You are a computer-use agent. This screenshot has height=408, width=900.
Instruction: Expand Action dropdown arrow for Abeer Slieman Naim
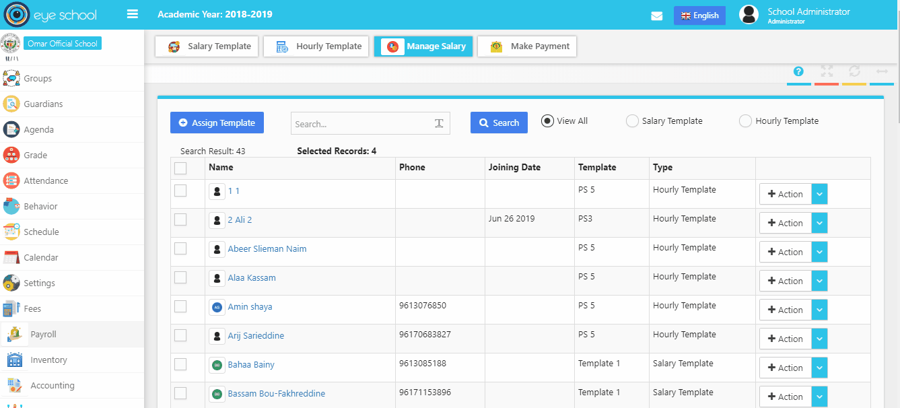pos(819,252)
